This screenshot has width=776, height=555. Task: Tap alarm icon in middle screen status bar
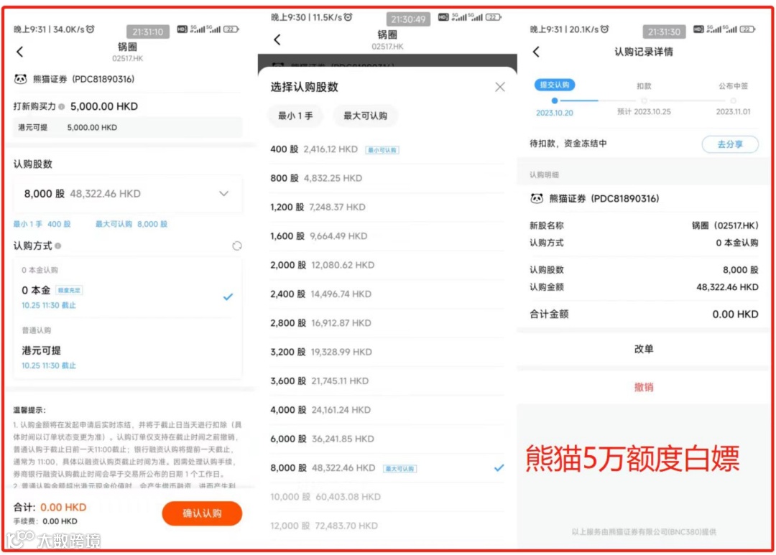[x=348, y=17]
